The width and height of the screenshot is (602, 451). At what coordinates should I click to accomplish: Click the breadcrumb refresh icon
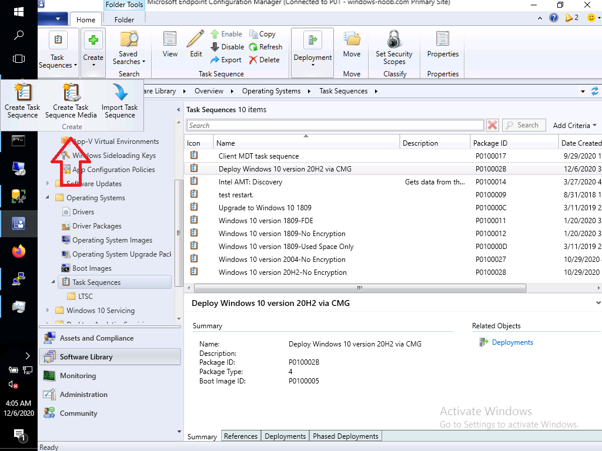click(x=595, y=91)
